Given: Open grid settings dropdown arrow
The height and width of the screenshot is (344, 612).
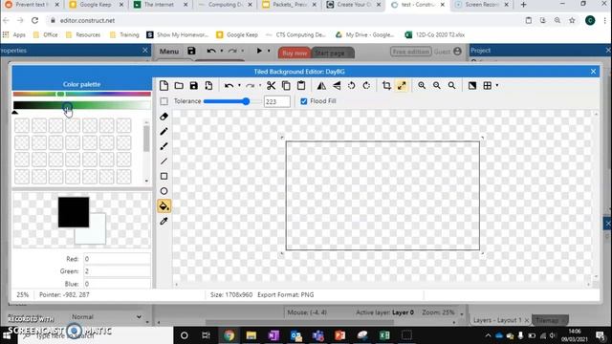Looking at the screenshot, I should 497,85.
